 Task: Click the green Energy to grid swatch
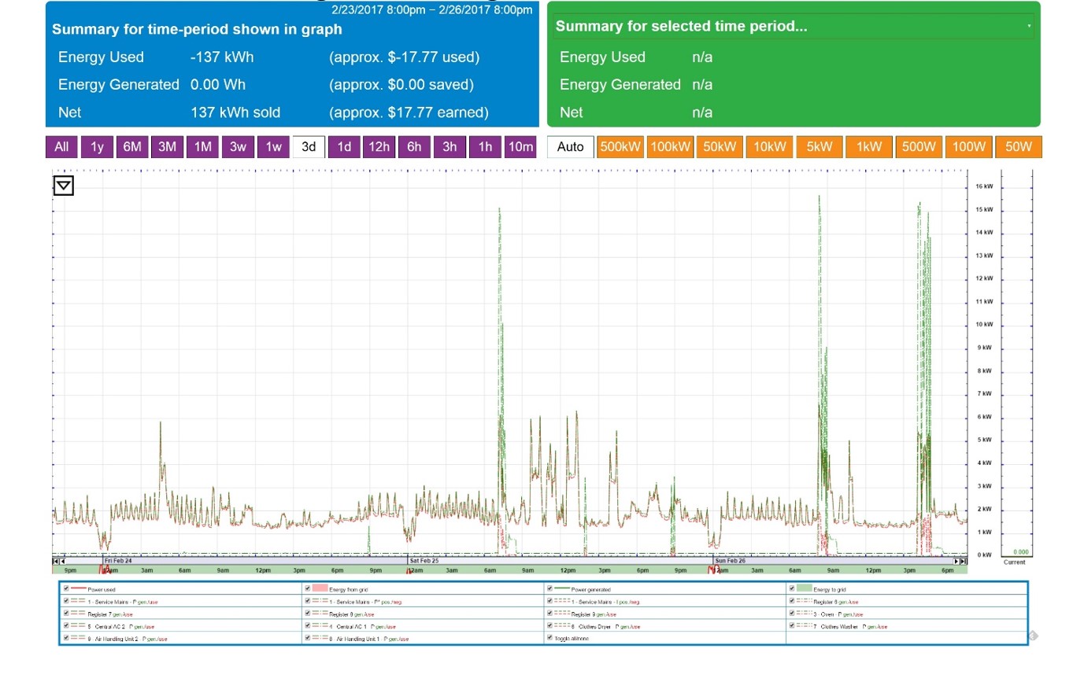804,588
